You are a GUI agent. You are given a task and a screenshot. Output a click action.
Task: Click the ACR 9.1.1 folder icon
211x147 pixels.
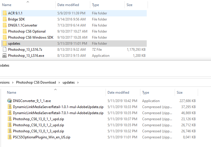(5, 13)
